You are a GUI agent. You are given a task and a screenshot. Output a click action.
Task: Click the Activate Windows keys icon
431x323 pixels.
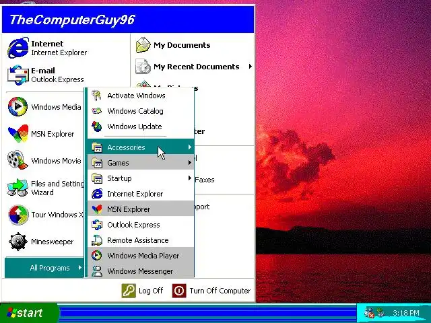[96, 96]
